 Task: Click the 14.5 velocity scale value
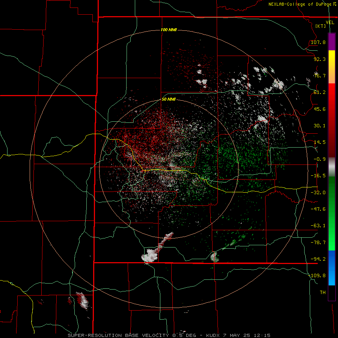point(320,142)
